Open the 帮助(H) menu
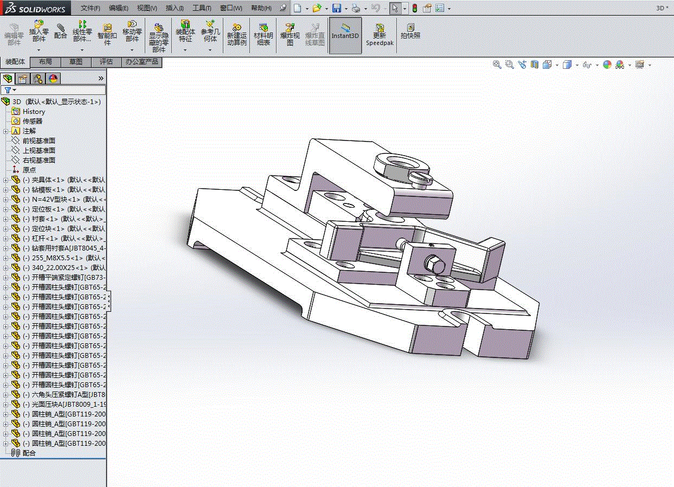The height and width of the screenshot is (487, 674). 261,8
